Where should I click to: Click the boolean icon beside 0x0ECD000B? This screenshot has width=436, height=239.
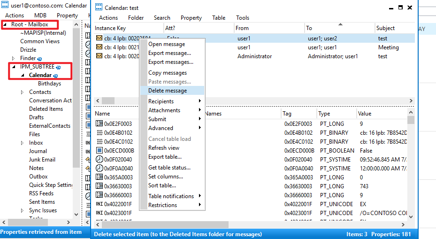click(x=99, y=150)
